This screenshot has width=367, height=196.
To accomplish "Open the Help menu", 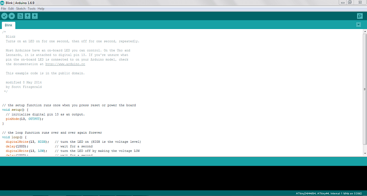I will click(41, 9).
